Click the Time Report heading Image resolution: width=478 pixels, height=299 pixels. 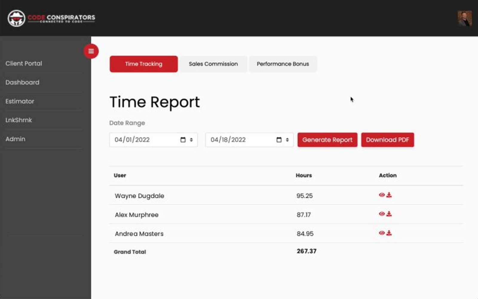pos(155,102)
